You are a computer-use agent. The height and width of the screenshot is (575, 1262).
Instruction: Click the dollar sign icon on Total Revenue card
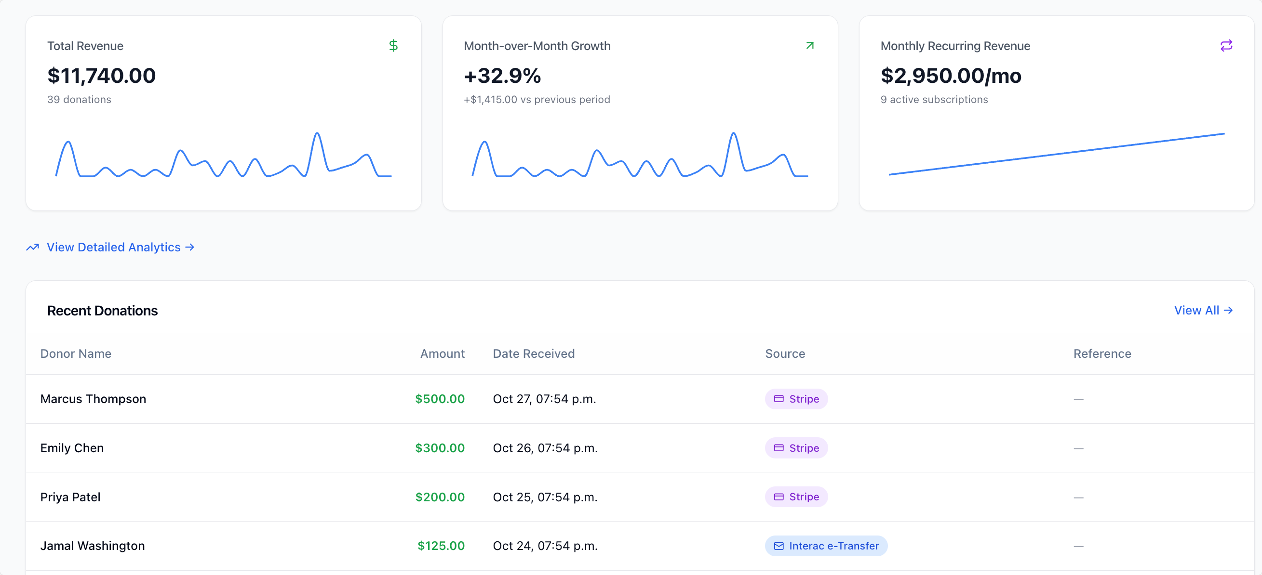[x=393, y=46]
